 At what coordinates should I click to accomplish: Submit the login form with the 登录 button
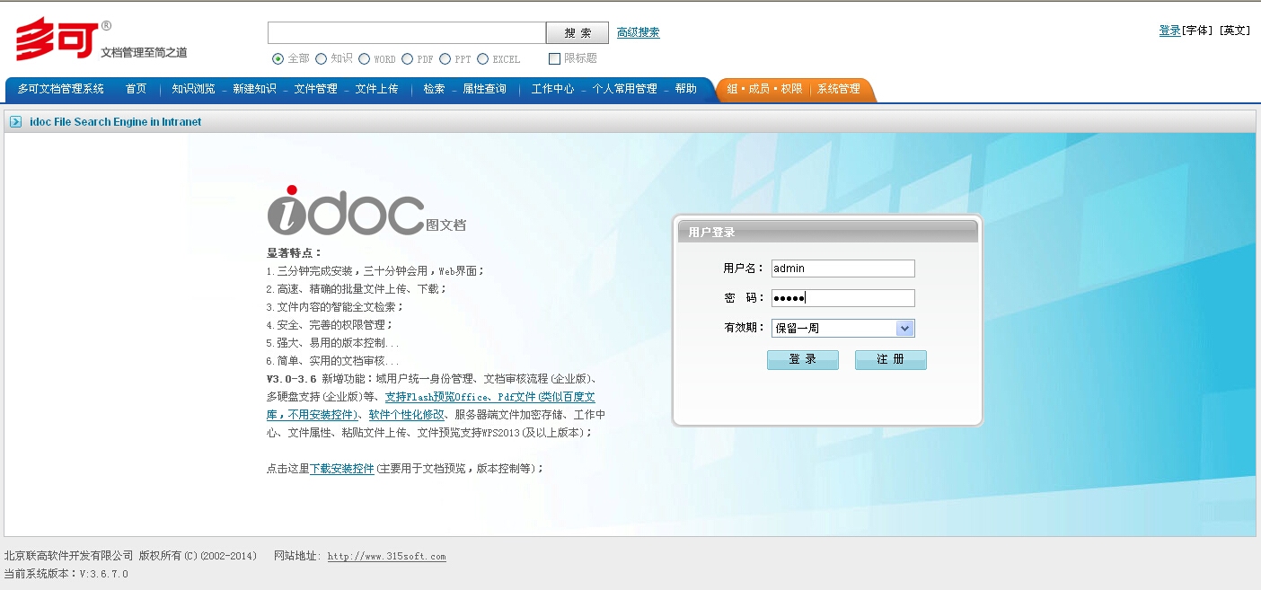[x=803, y=360]
